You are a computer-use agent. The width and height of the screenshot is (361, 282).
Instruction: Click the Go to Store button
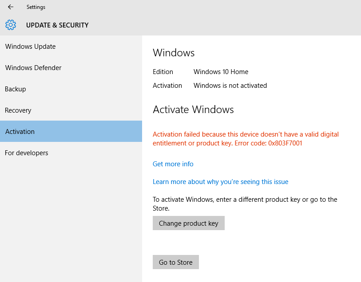[176, 262]
